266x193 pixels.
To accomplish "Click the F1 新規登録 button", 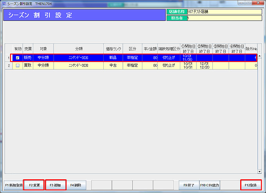I will click(13, 185).
